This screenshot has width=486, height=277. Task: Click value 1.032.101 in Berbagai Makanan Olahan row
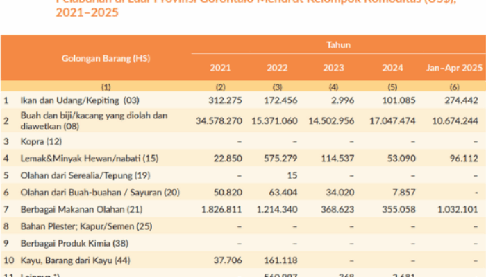[x=458, y=210]
